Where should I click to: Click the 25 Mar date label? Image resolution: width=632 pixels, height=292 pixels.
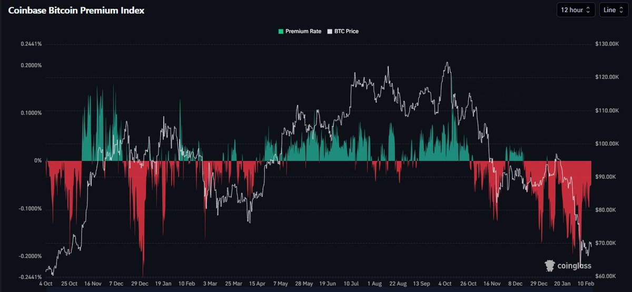(233, 284)
